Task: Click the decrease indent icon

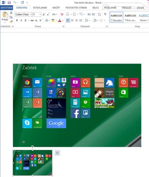Action: click(x=89, y=14)
